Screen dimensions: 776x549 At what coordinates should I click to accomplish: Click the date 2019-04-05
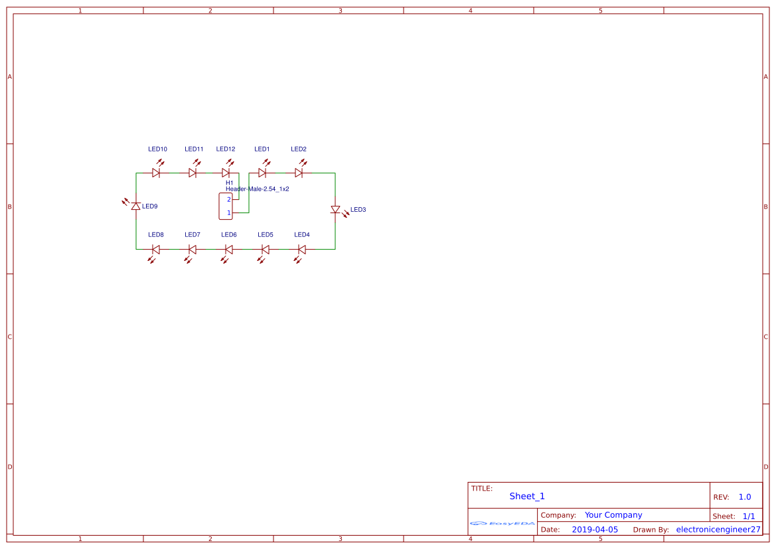[x=595, y=530]
